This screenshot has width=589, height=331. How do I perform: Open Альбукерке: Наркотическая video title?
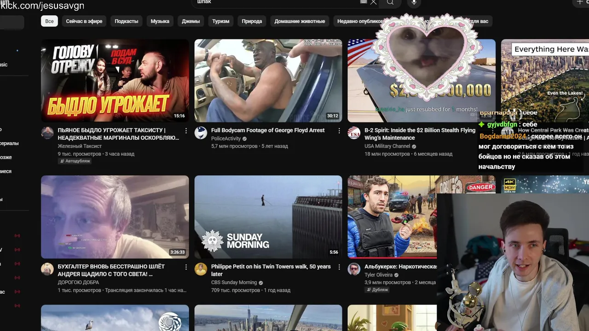click(401, 267)
